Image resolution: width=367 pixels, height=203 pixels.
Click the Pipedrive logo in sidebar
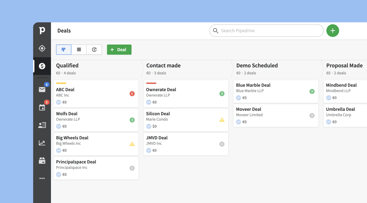42,30
